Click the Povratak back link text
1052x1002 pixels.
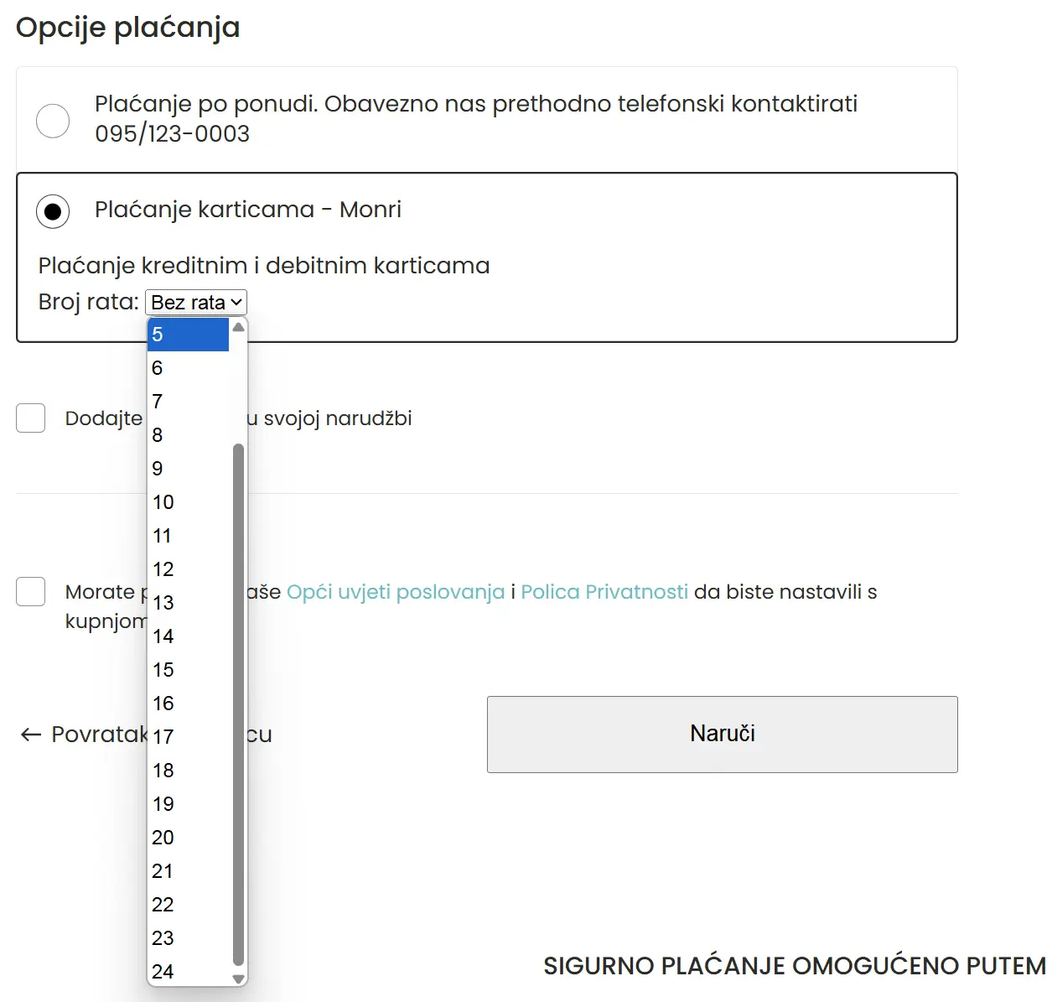coord(96,735)
